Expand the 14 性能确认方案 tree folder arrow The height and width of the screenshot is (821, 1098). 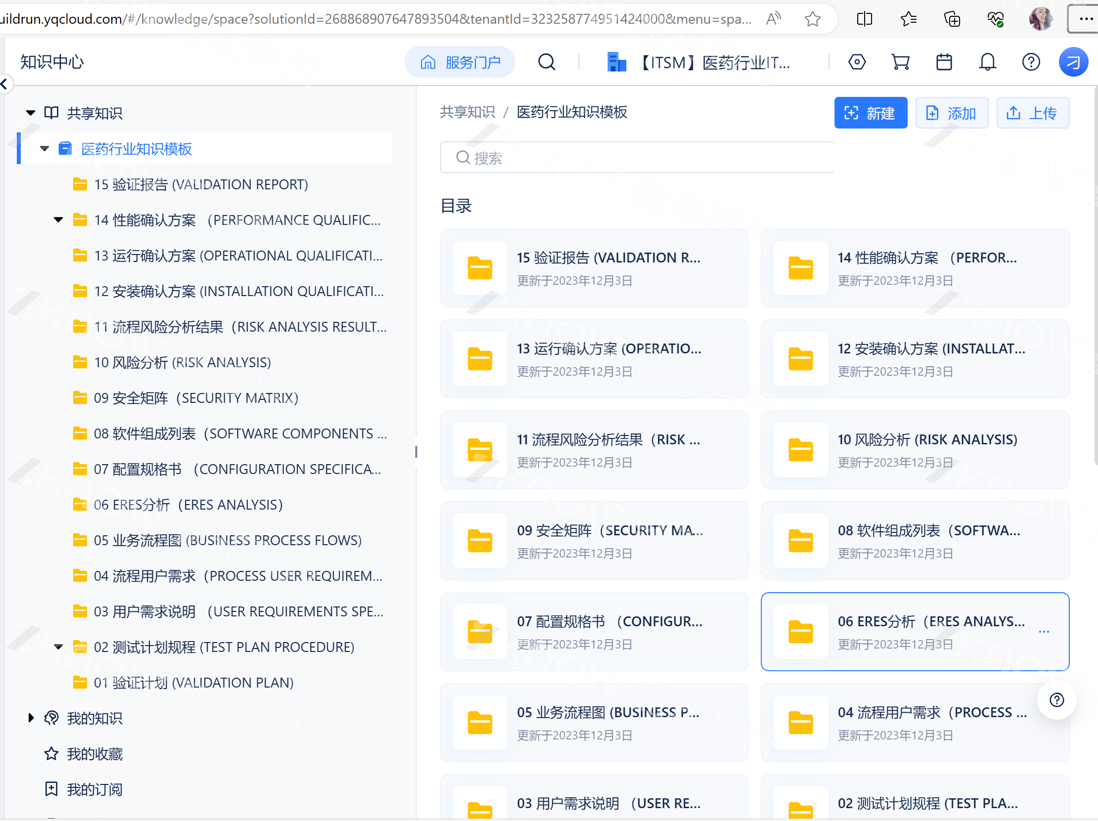click(58, 220)
